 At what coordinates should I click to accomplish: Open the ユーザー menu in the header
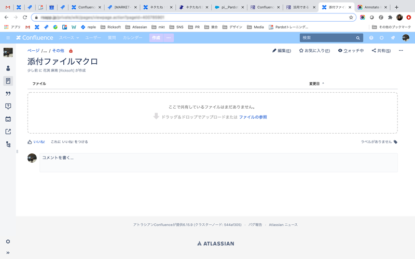(x=93, y=38)
